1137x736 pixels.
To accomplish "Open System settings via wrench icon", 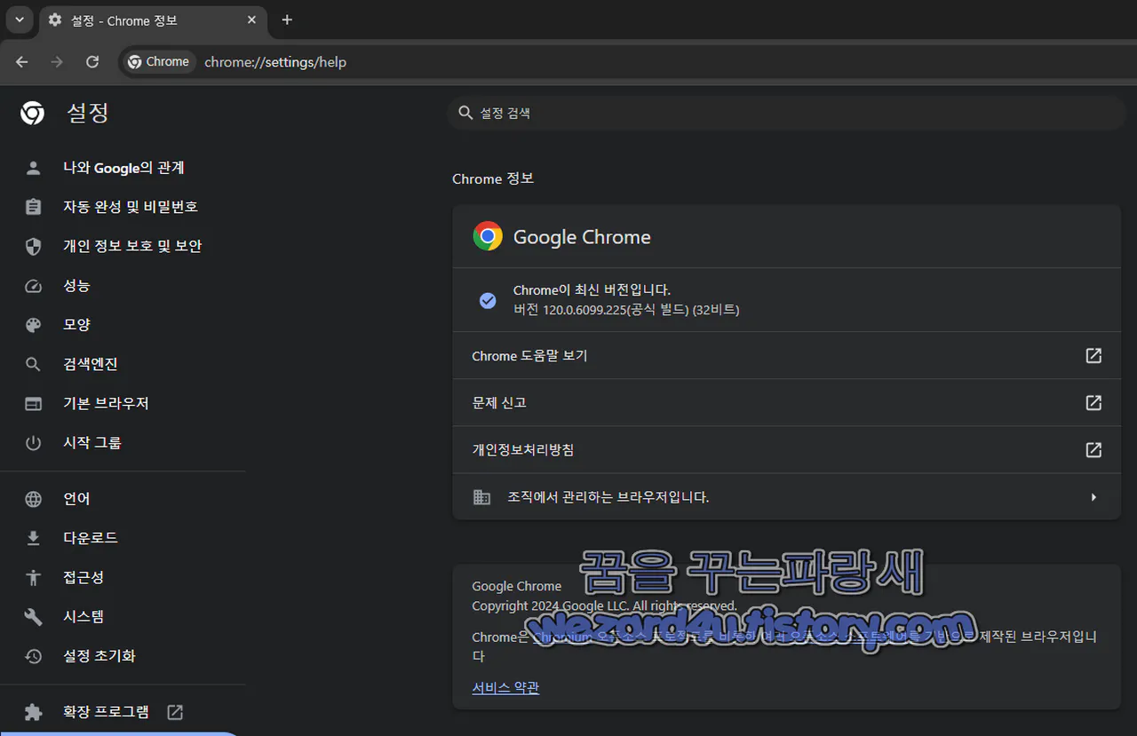I will coord(33,616).
